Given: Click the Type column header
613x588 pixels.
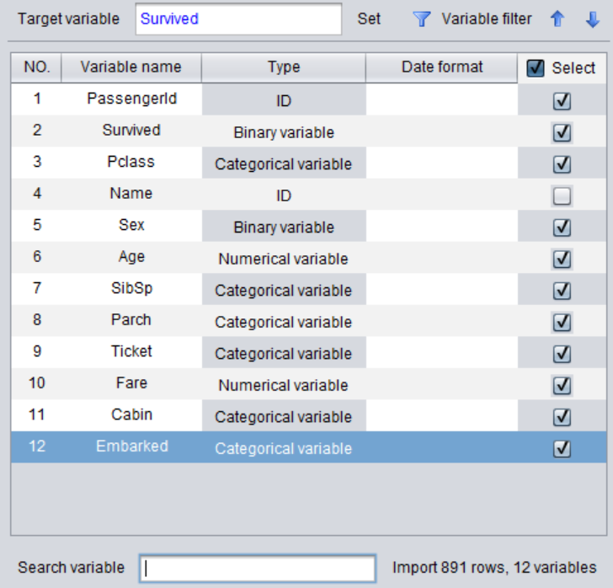Looking at the screenshot, I should click(x=284, y=67).
